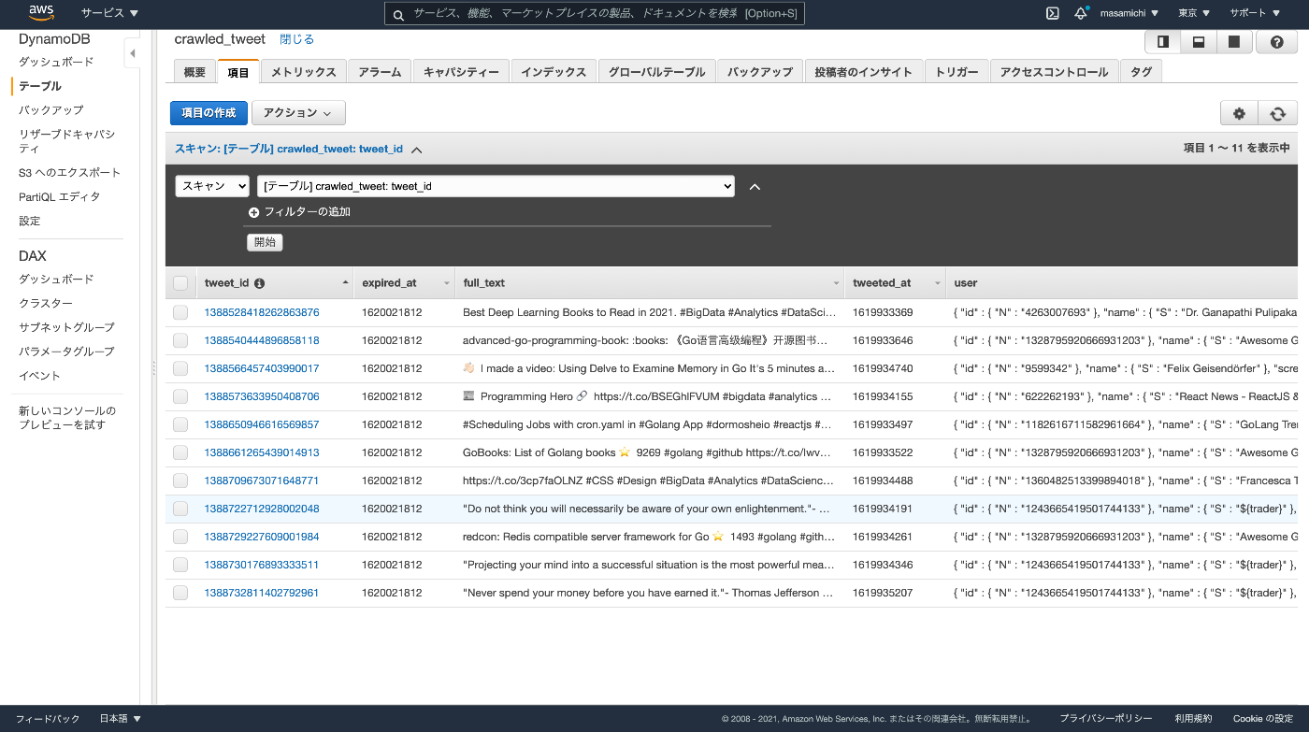The width and height of the screenshot is (1309, 732).
Task: Open the スキャン operation select
Action: coord(212,186)
